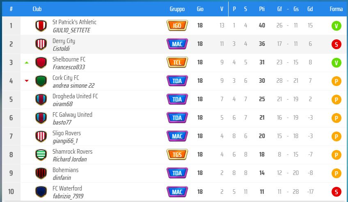
Task: Click the MAC badge in Derry City row
Action: [x=177, y=44]
